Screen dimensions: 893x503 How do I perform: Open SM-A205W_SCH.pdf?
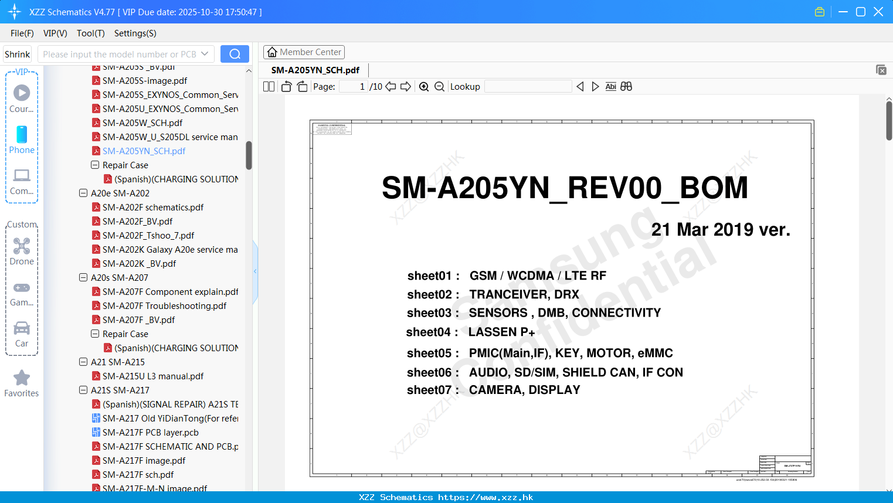[142, 123]
